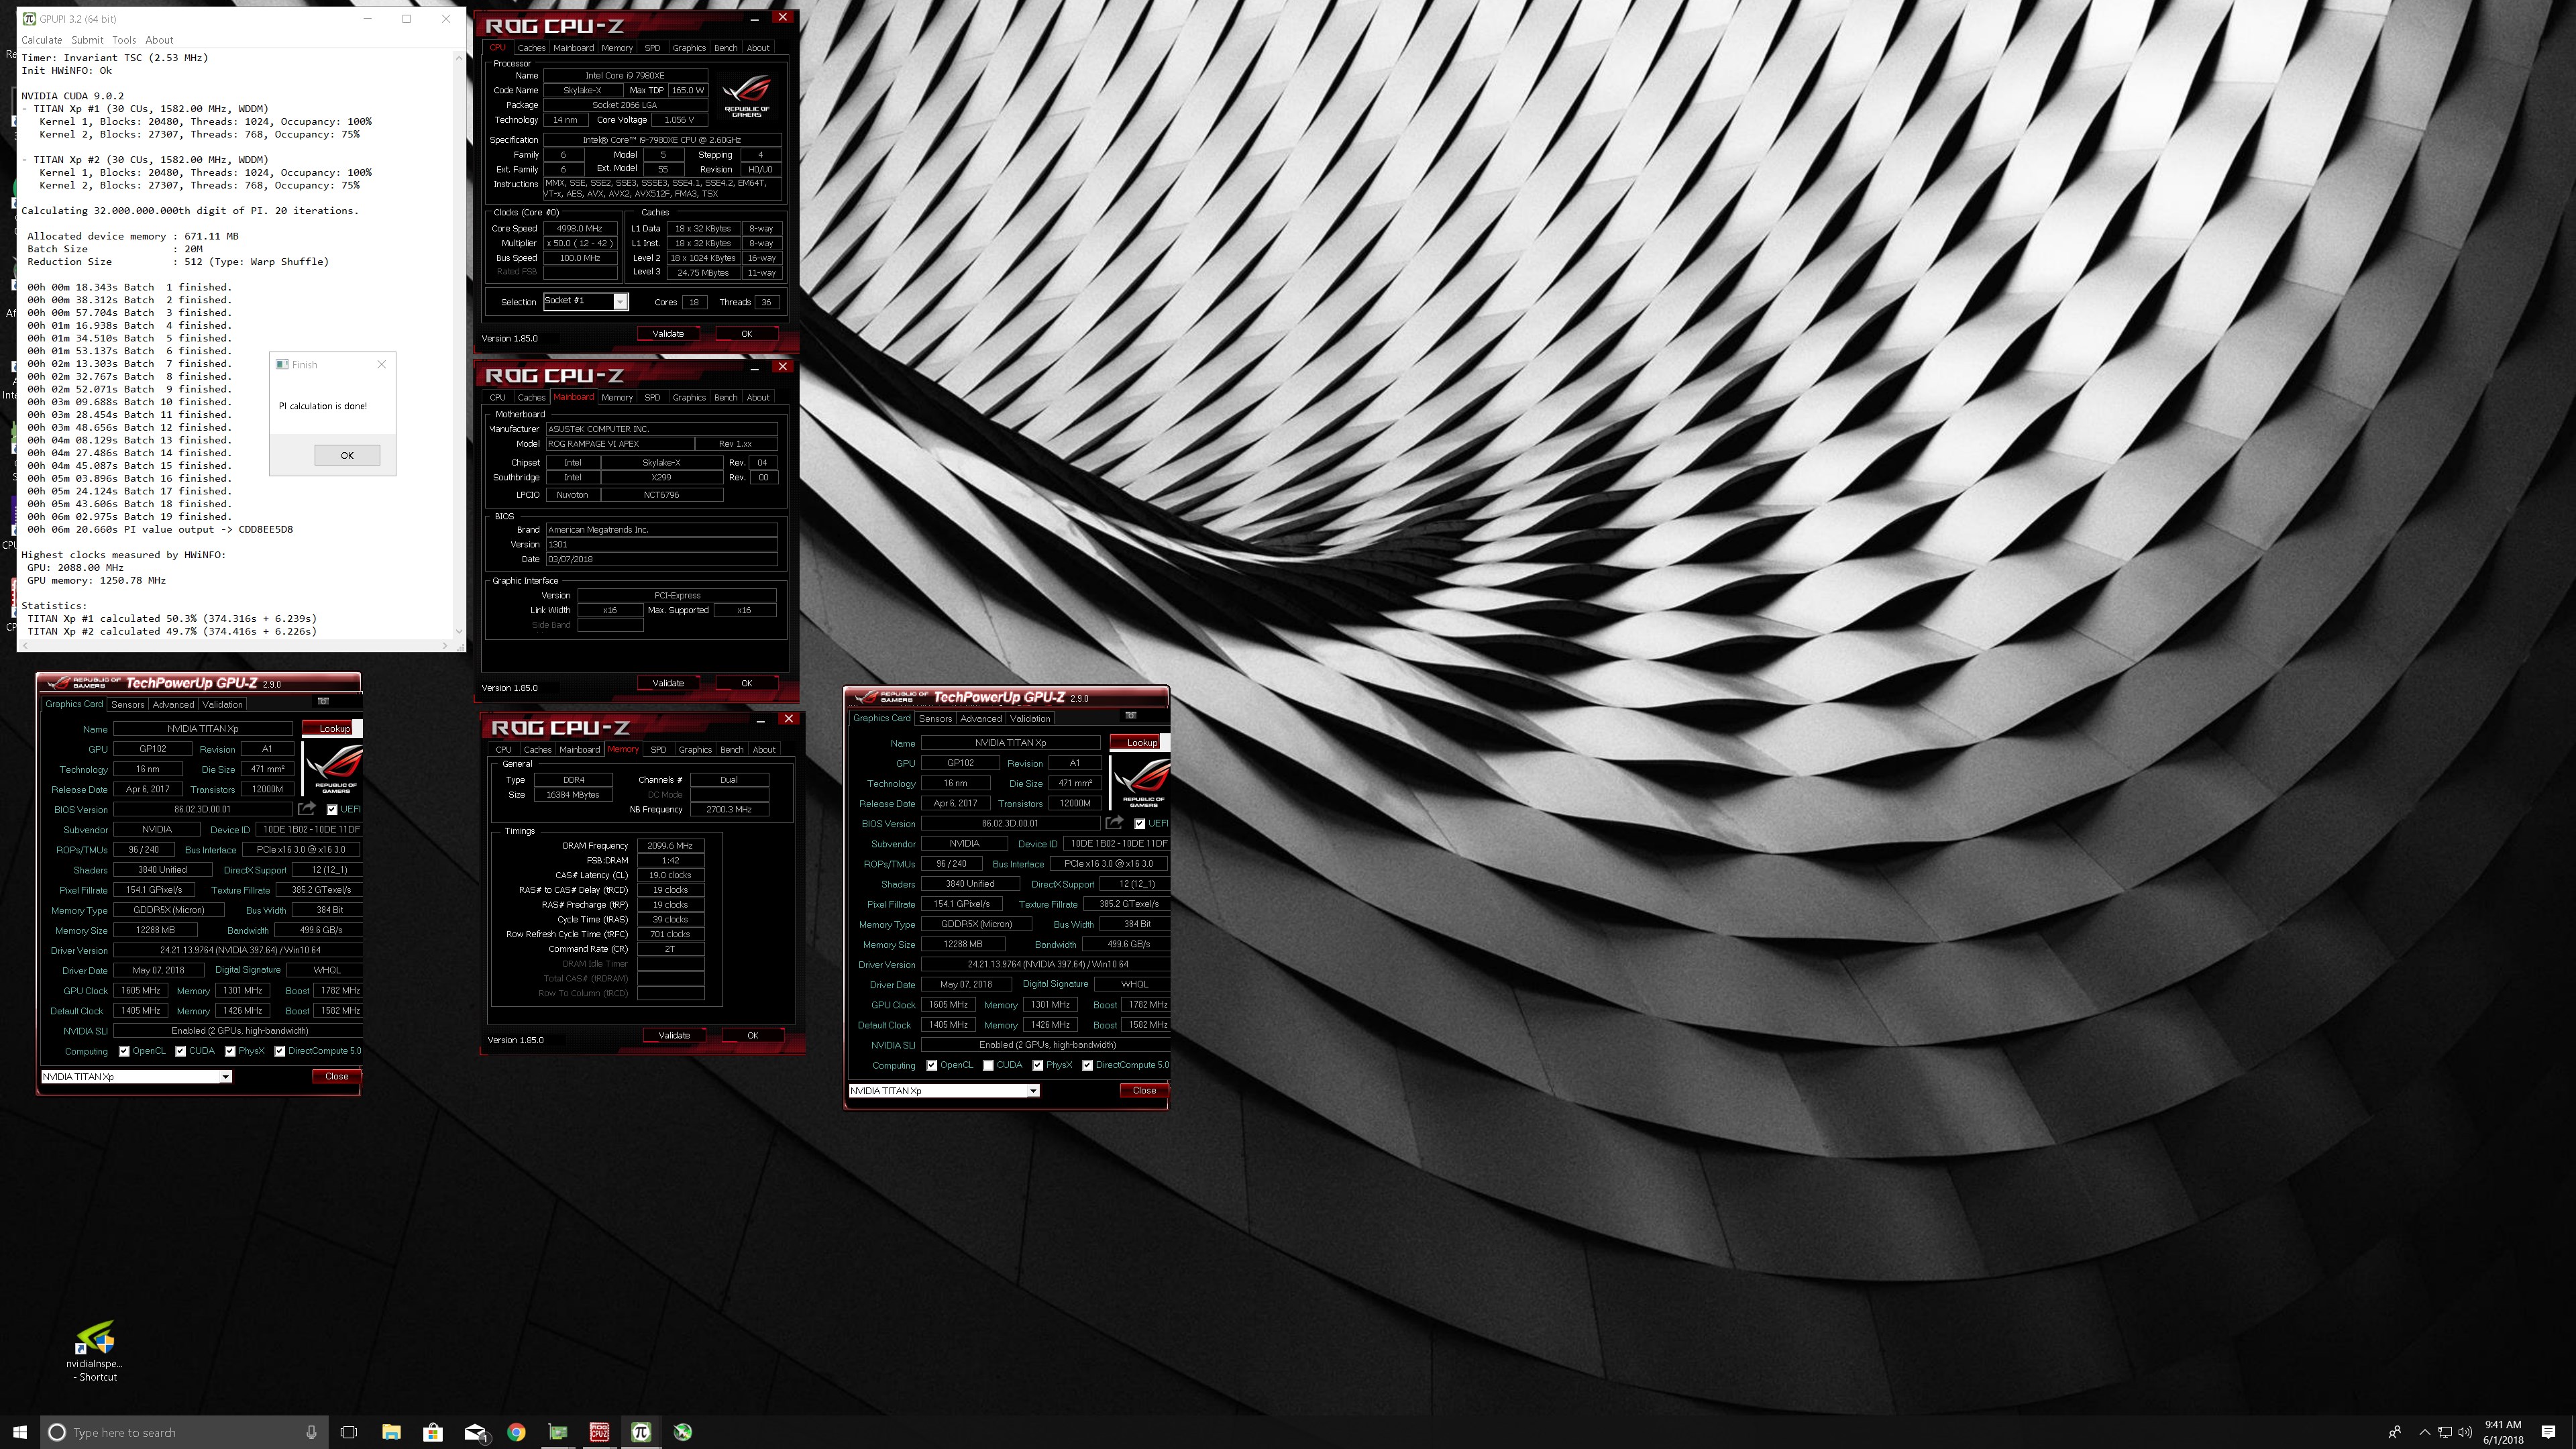Switch to Caches tab in top CPU-Z window

531,48
